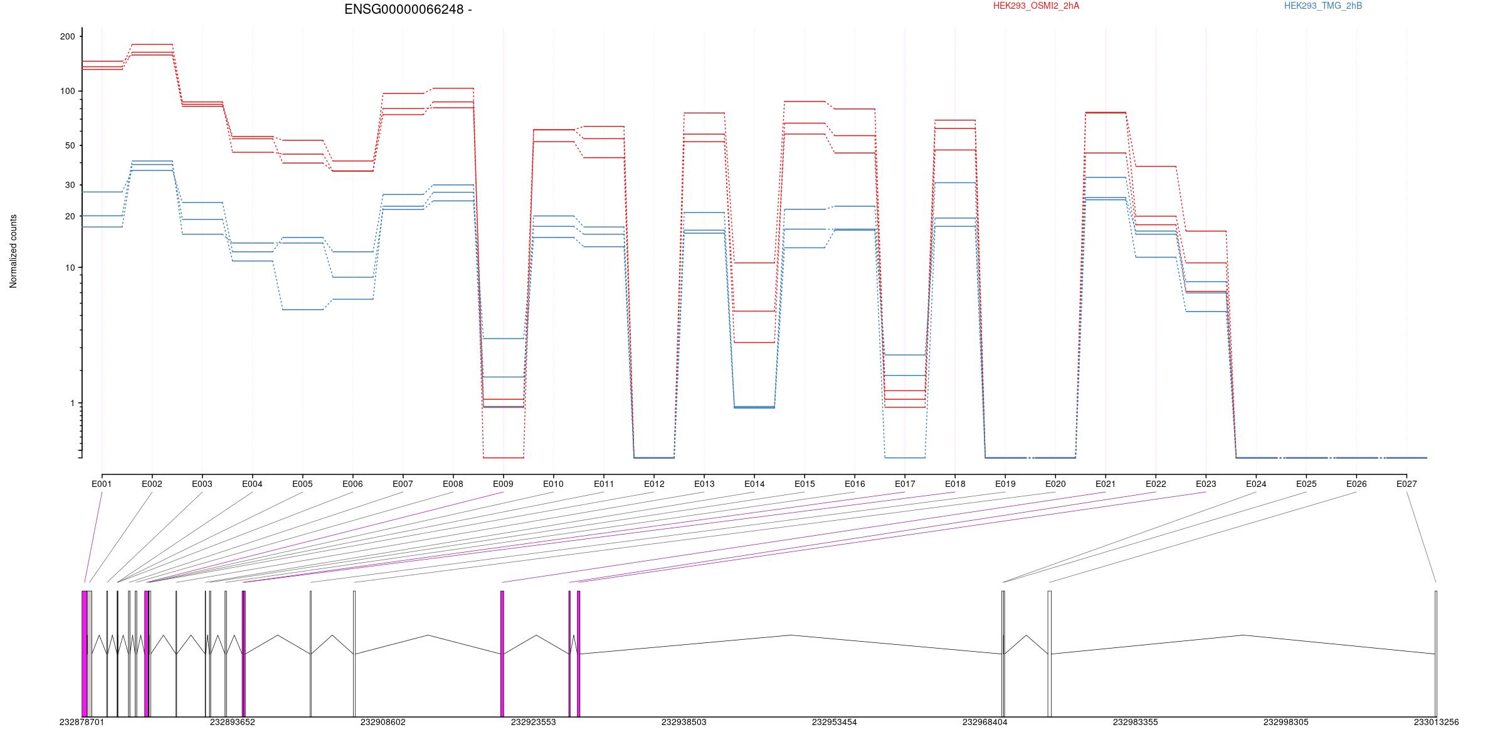Click exon label E006
Viewport: 1505px width, 752px height.
point(352,484)
